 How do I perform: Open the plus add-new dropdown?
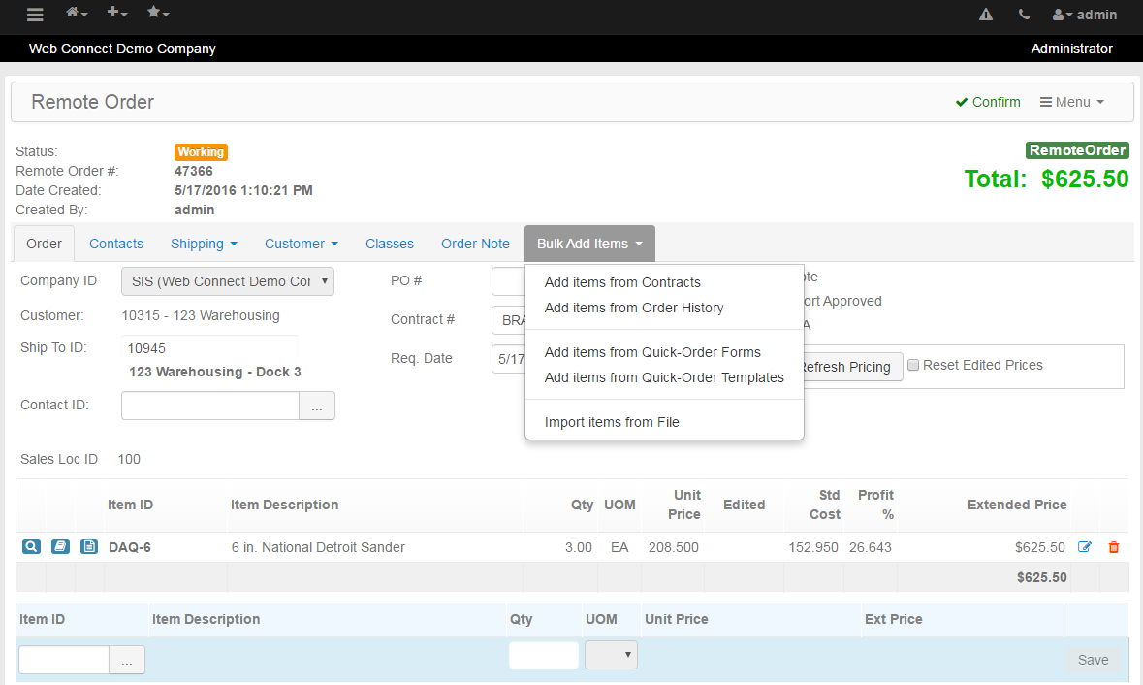[116, 13]
